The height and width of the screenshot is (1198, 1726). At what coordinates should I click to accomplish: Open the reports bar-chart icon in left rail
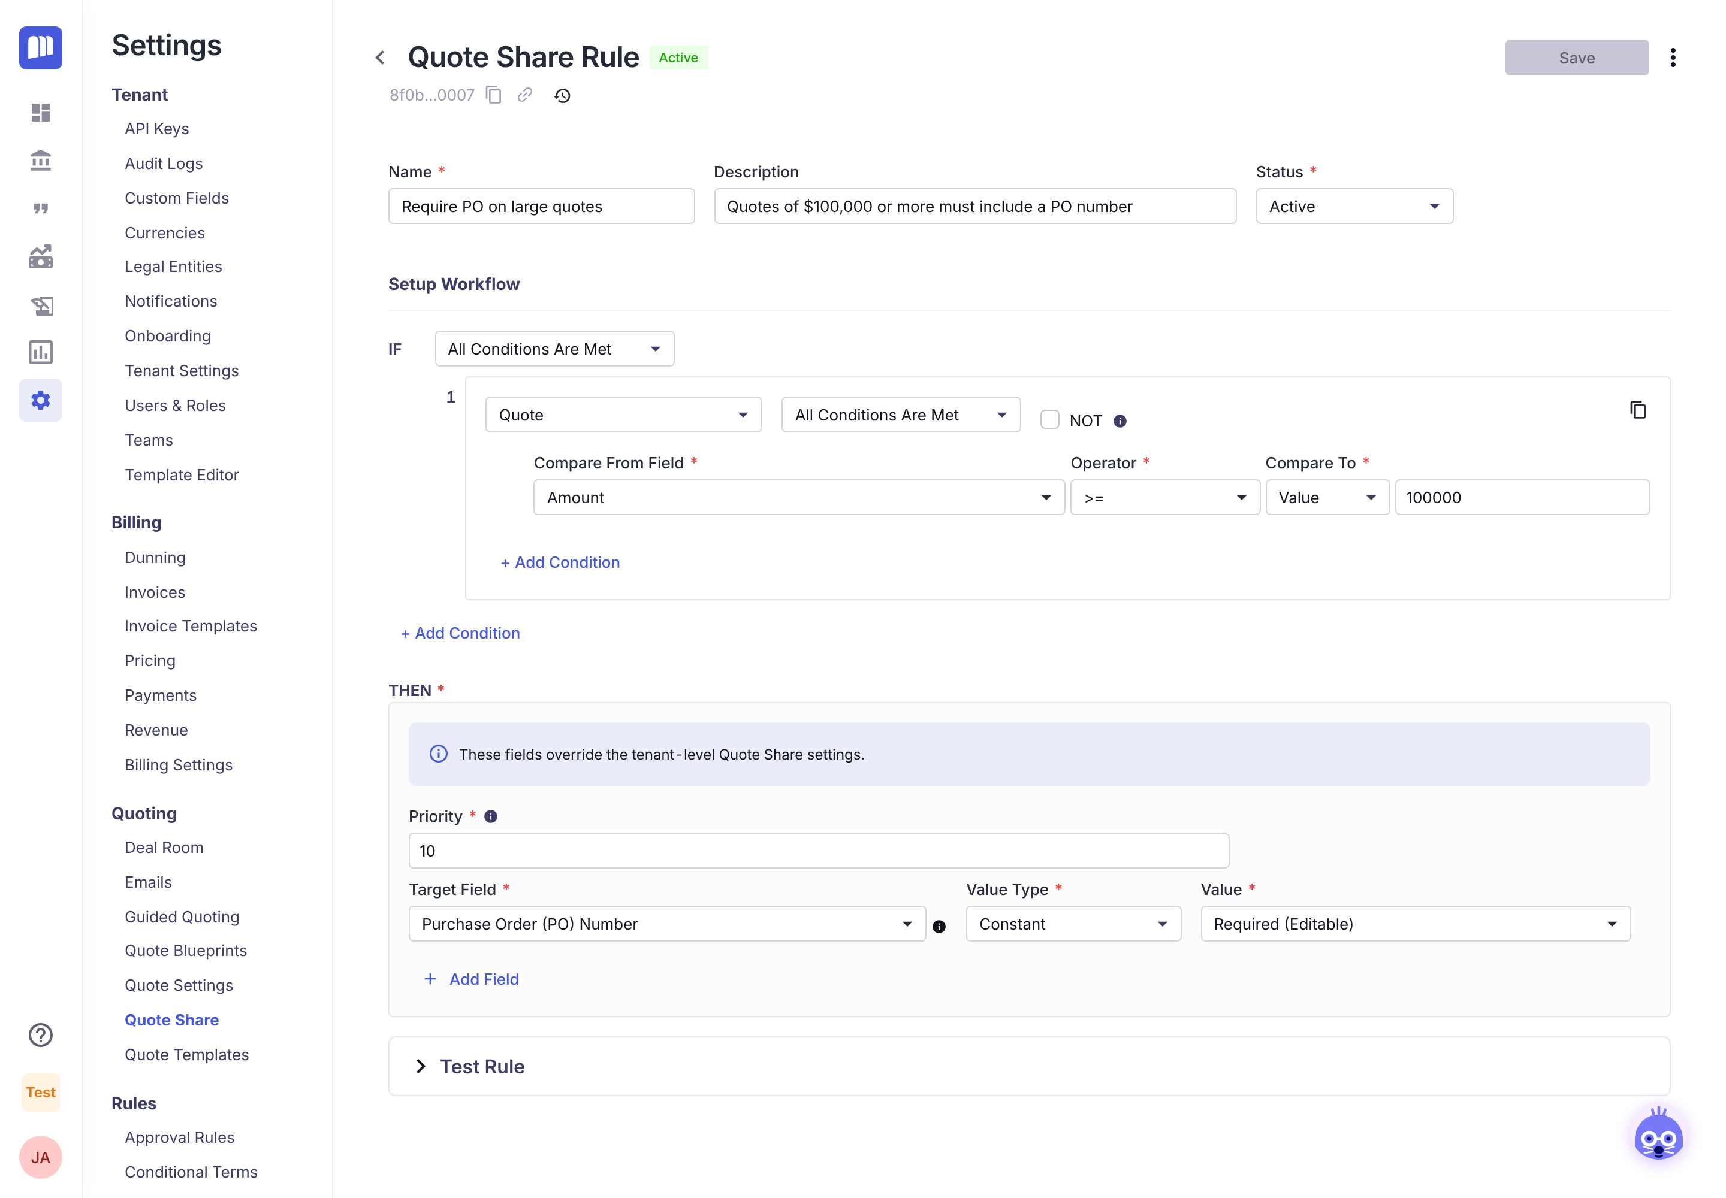click(41, 352)
